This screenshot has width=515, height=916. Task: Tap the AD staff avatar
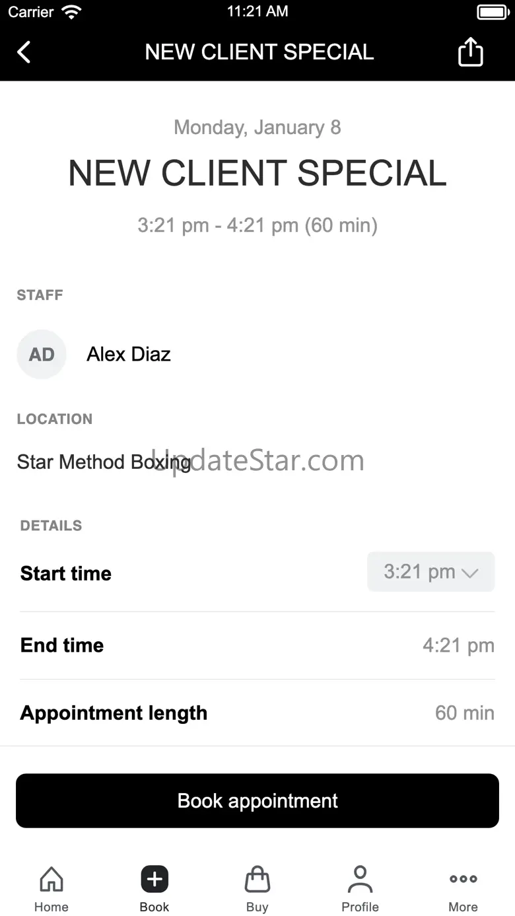click(42, 355)
